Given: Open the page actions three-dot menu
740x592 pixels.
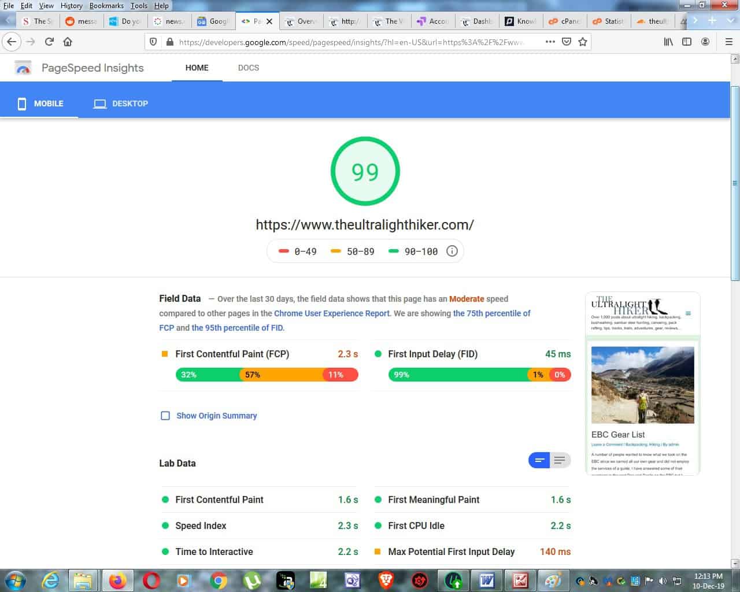Looking at the screenshot, I should point(550,42).
